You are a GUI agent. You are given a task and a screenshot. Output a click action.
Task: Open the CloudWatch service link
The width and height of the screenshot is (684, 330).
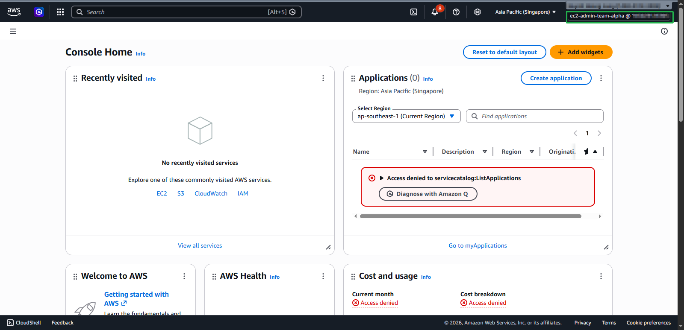point(211,193)
